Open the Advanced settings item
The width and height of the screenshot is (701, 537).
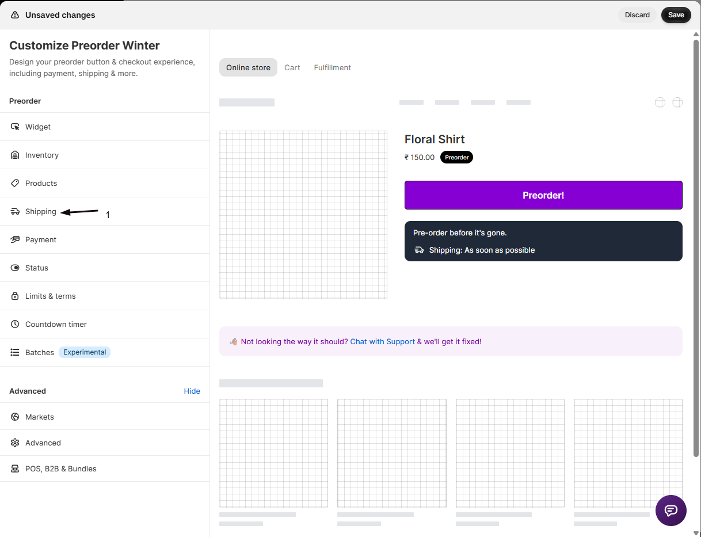click(x=105, y=443)
